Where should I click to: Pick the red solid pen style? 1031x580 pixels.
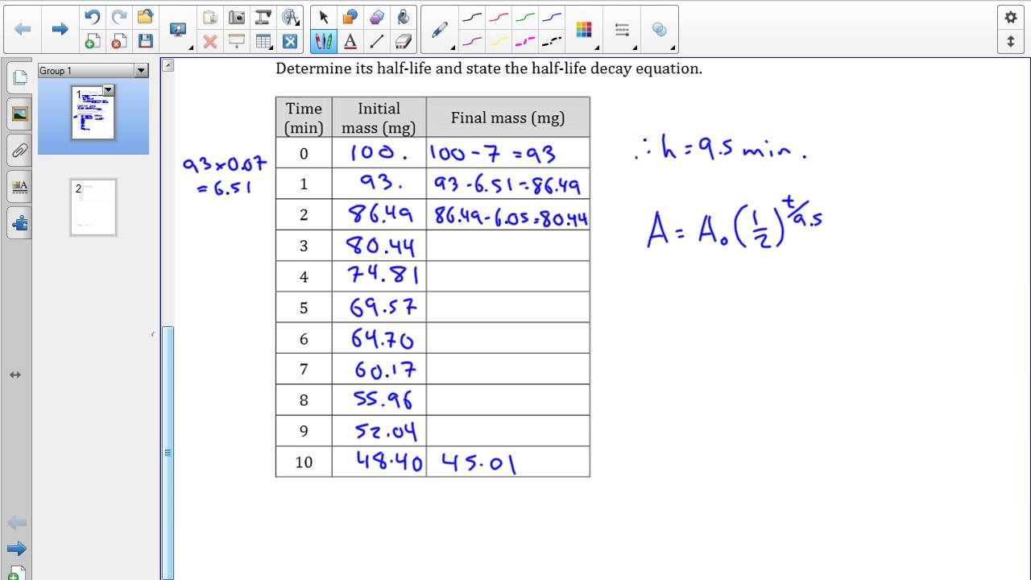[x=499, y=17]
